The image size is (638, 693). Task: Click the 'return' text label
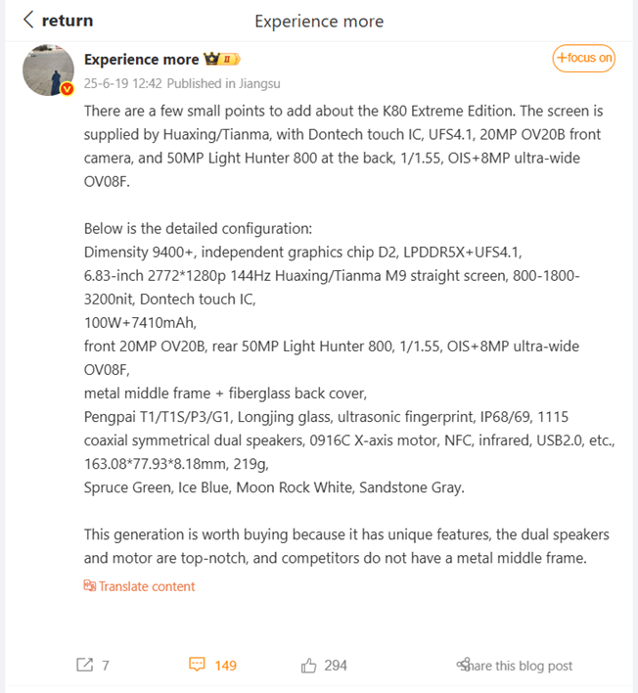click(68, 20)
